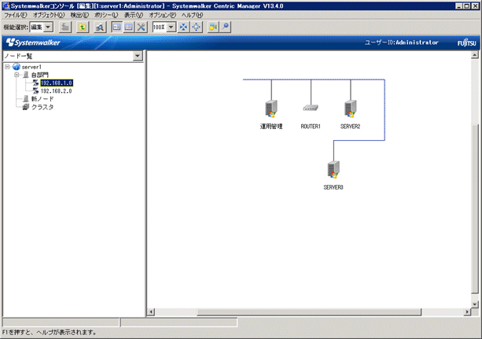This screenshot has width=482, height=339.
Task: Click the greyed-out back toolbar icon
Action: pos(64,28)
